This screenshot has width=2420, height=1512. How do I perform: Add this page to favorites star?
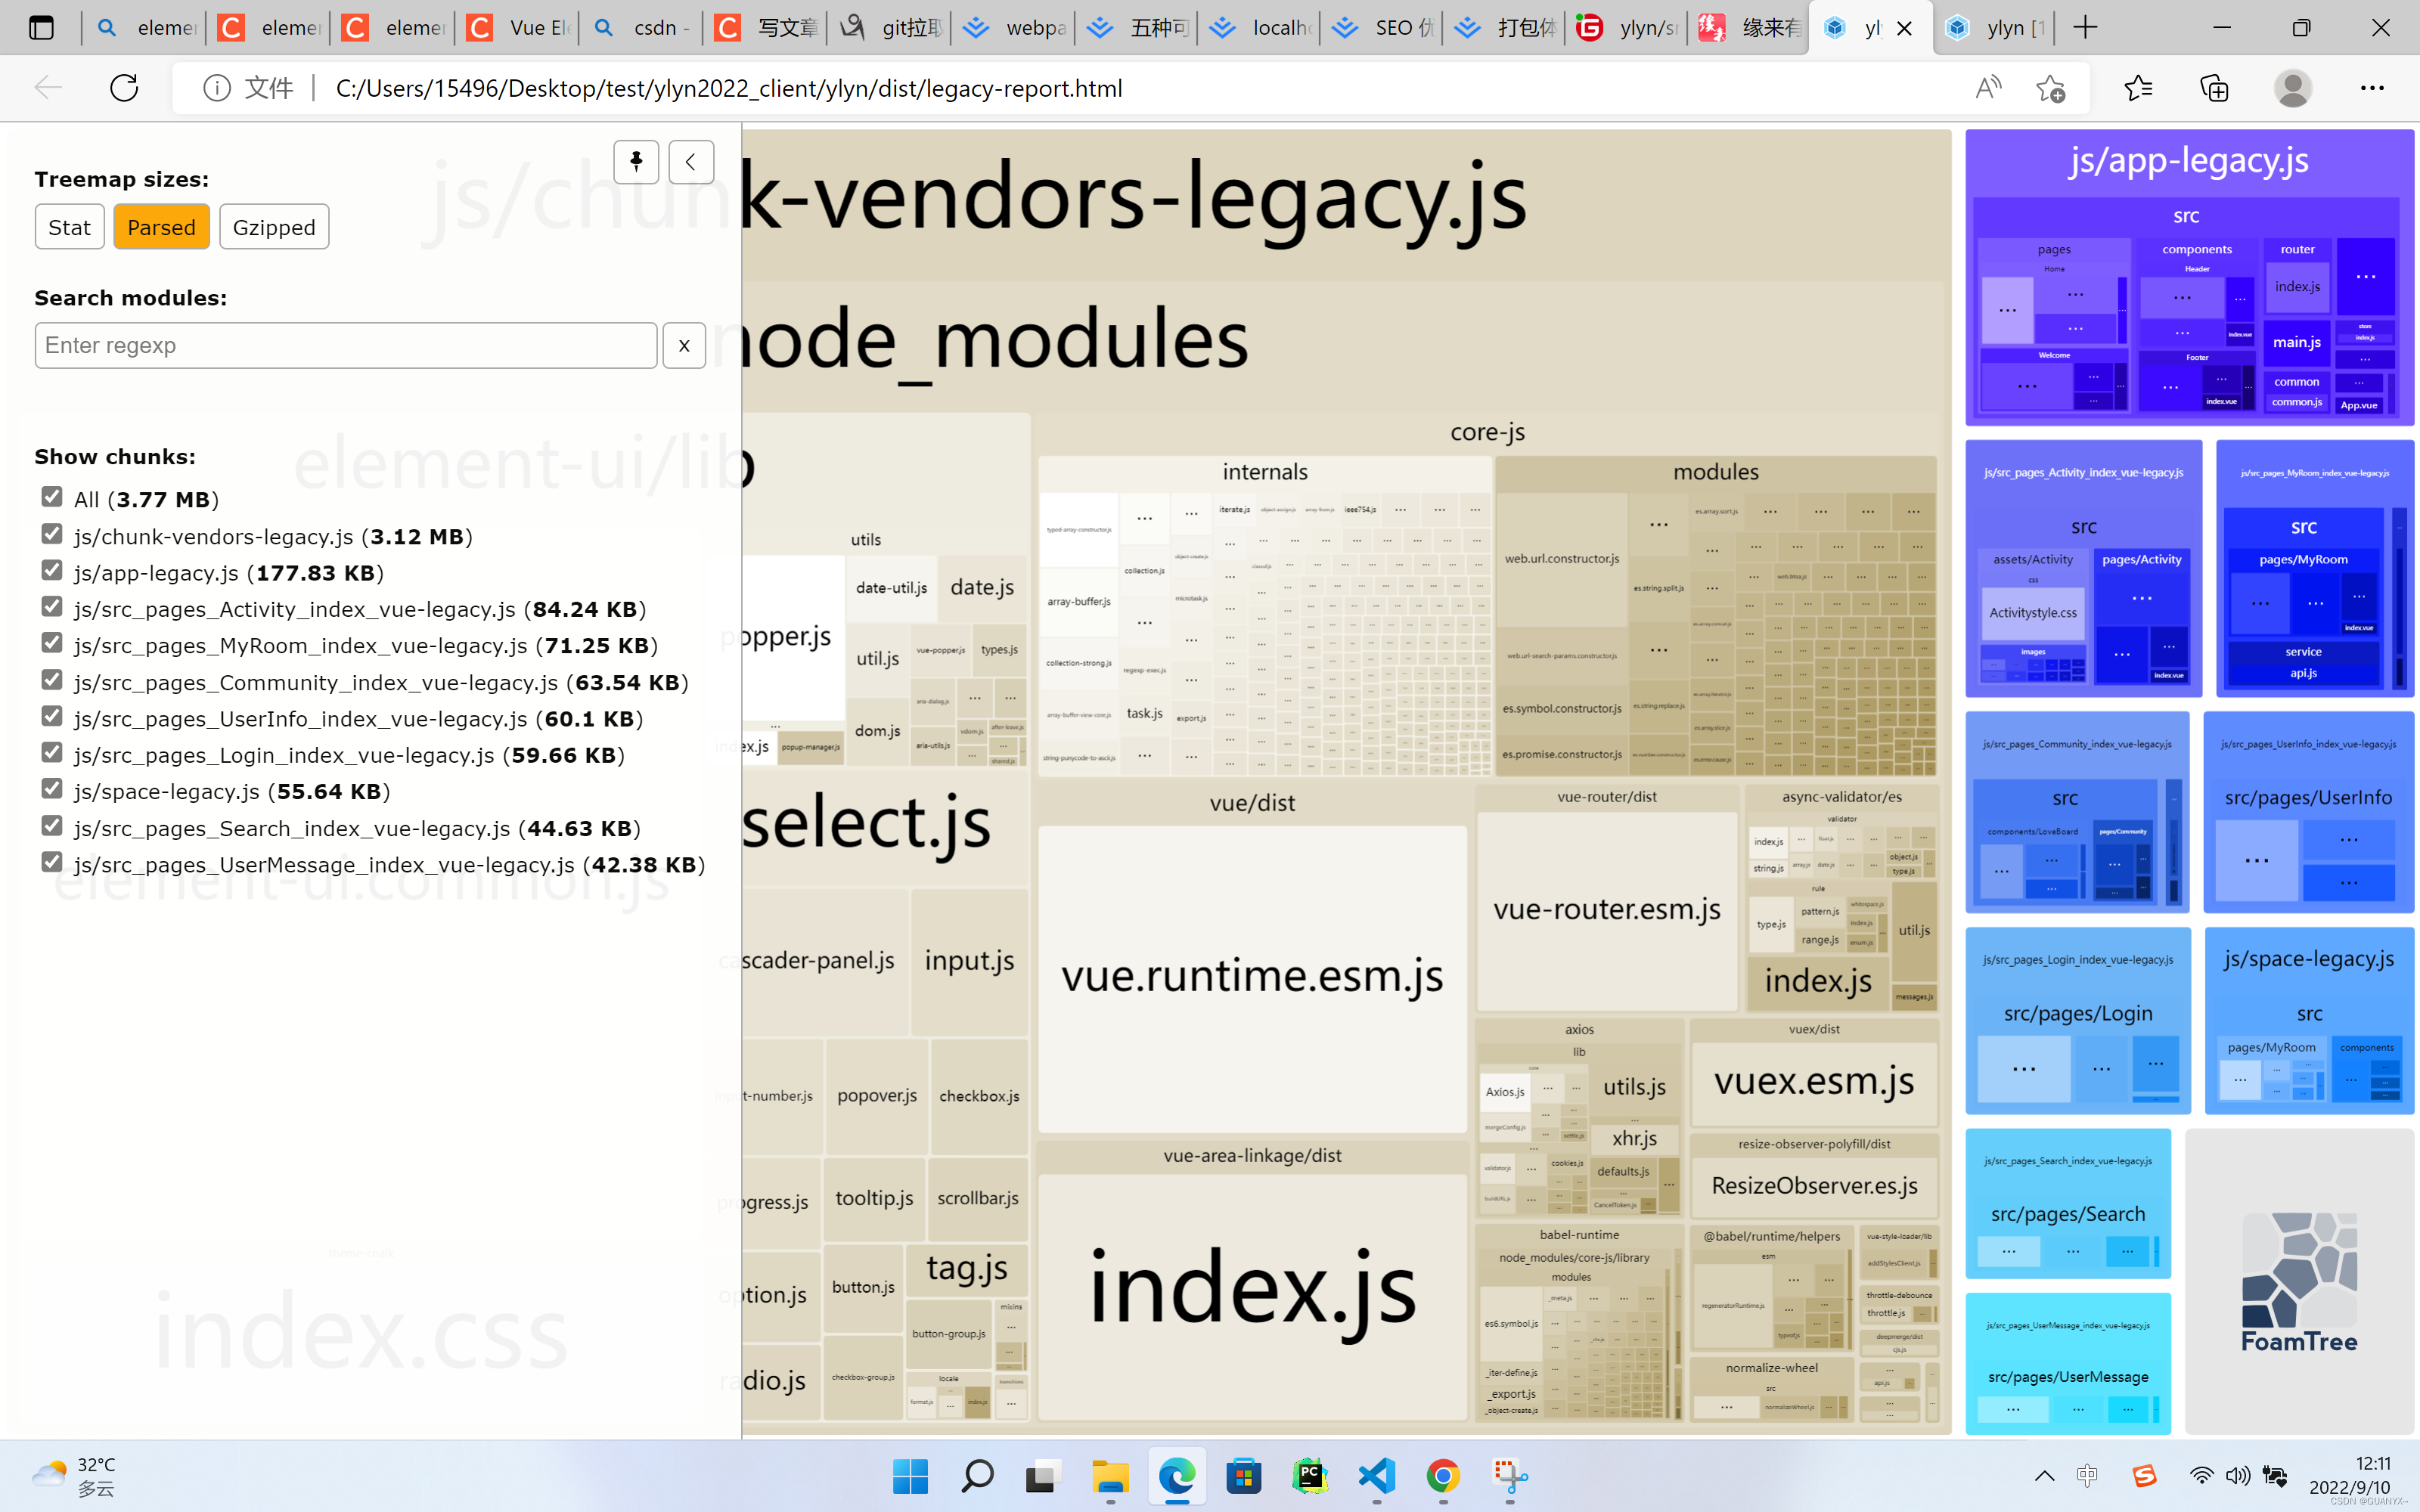point(2050,88)
